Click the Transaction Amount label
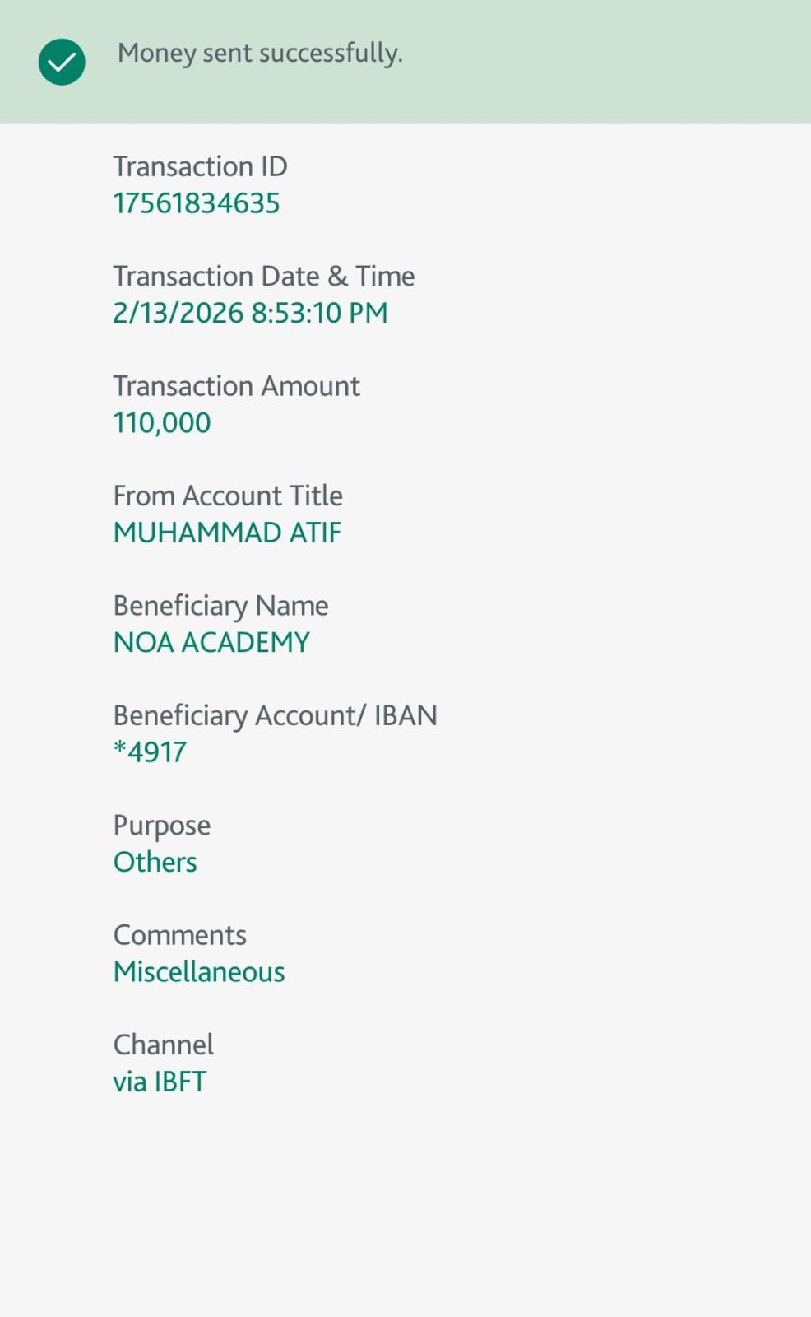Screen dimensions: 811x1317 (x=236, y=386)
